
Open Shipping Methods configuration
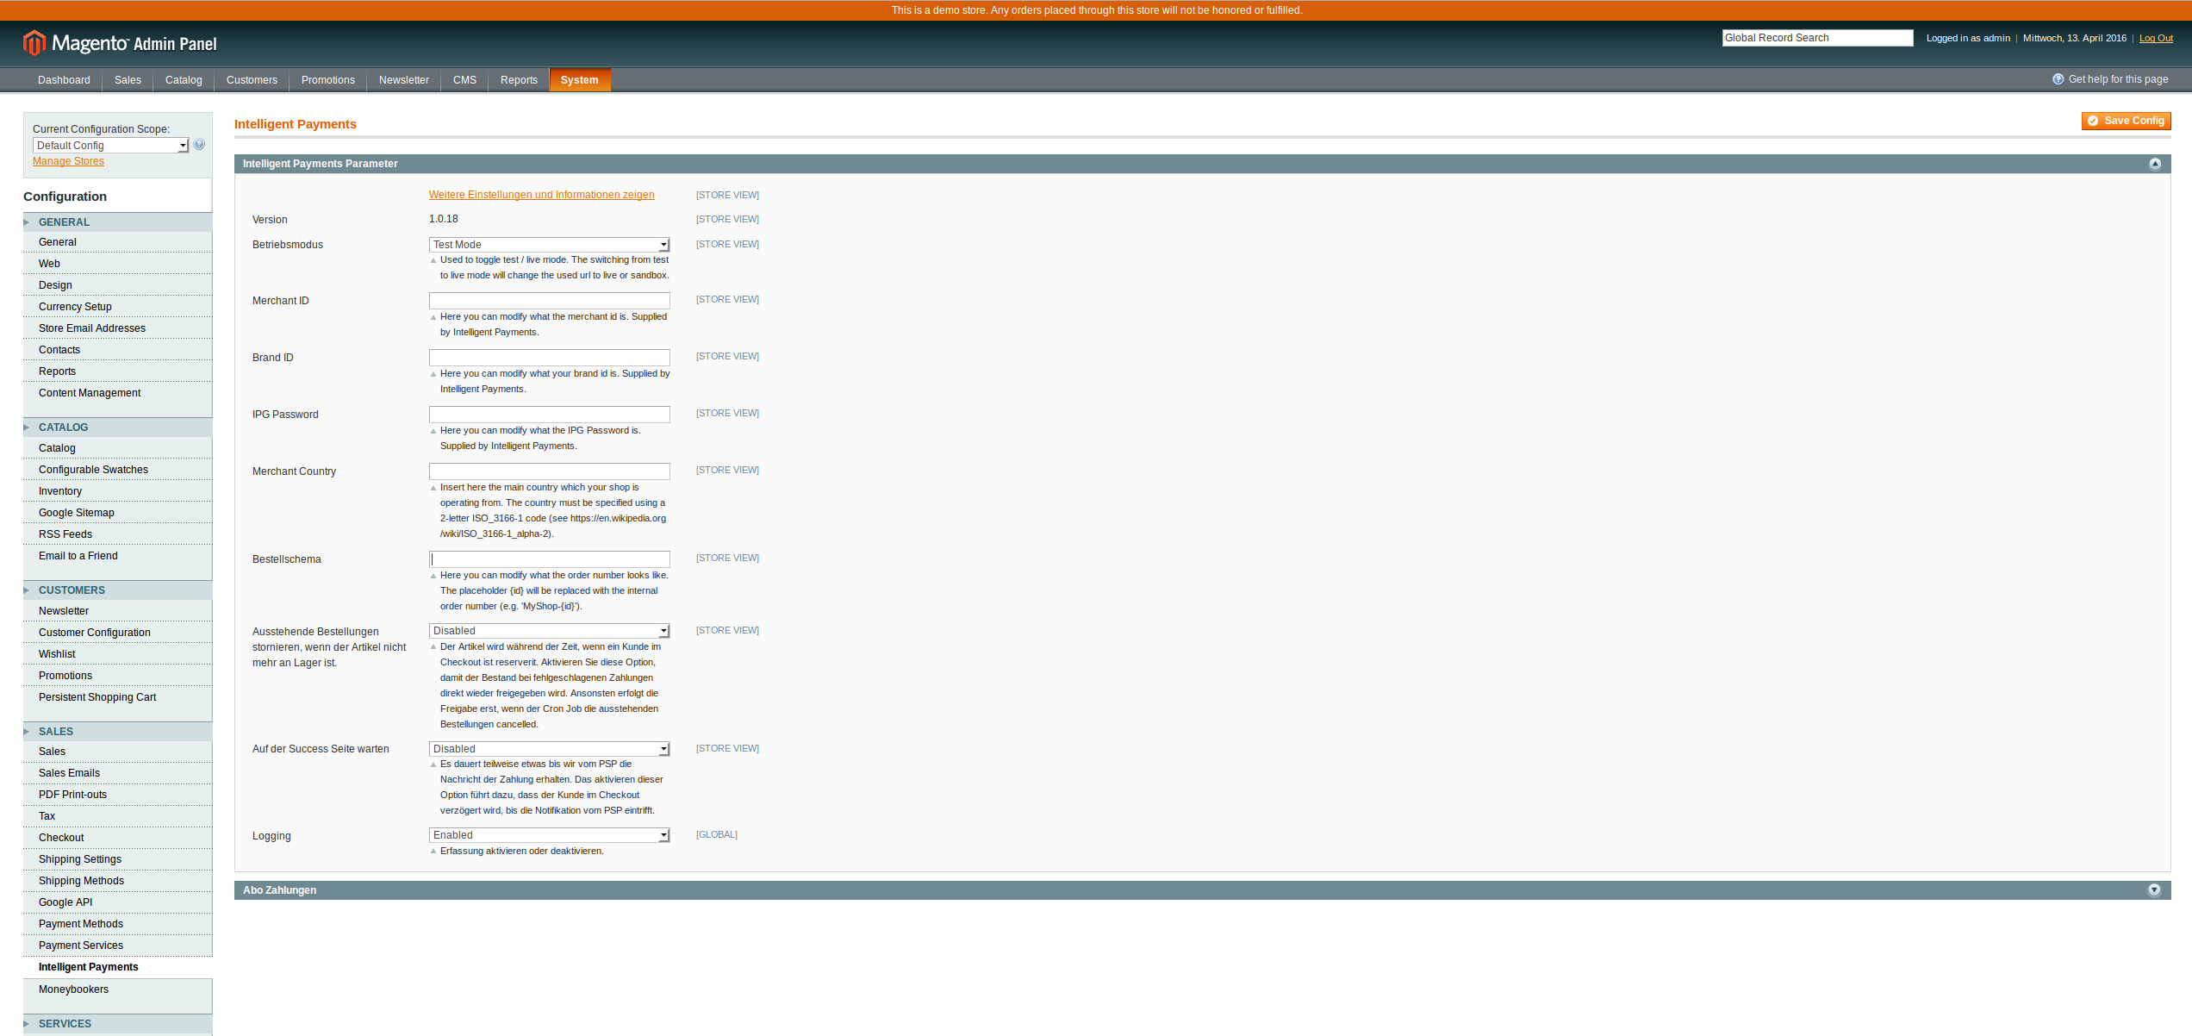click(117, 881)
